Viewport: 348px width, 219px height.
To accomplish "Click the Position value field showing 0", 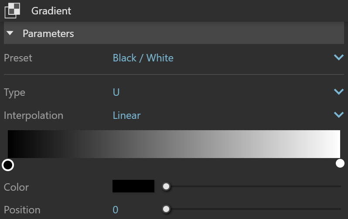I will pos(116,210).
